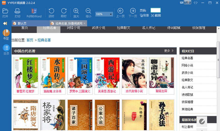The image size is (220, 131).
Task: Open the 隋唐演义 book cover
Action: 26,115
